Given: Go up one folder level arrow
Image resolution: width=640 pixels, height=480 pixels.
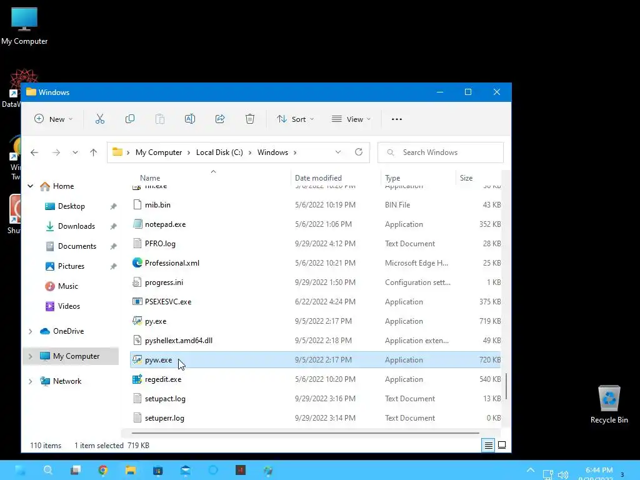Looking at the screenshot, I should 94,152.
